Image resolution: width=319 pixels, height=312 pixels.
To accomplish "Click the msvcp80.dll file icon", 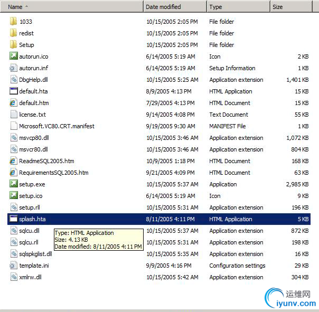I will [x=13, y=137].
